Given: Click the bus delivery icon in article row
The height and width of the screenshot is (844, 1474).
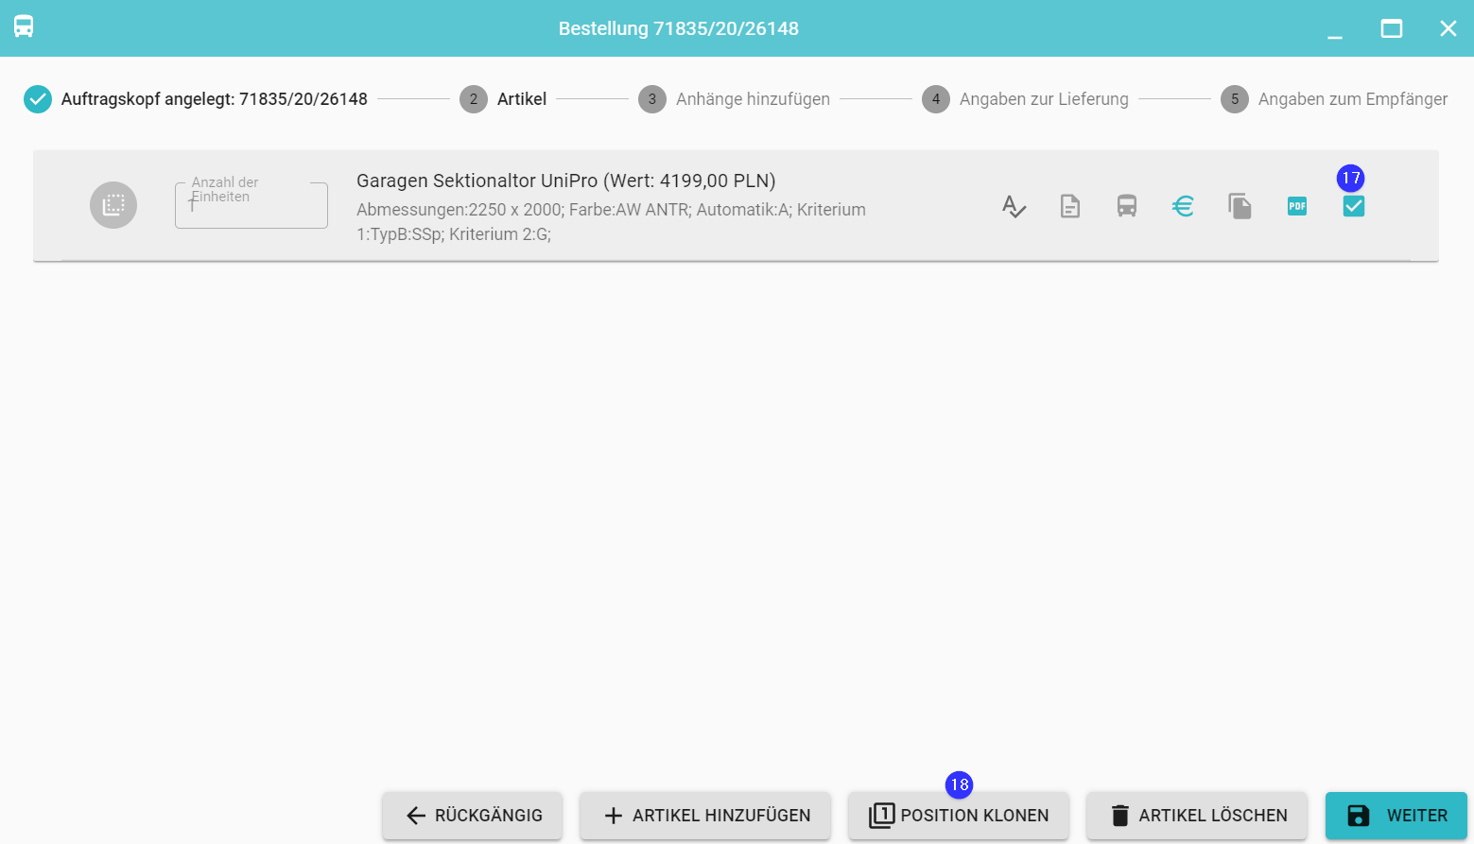Looking at the screenshot, I should 1127,206.
